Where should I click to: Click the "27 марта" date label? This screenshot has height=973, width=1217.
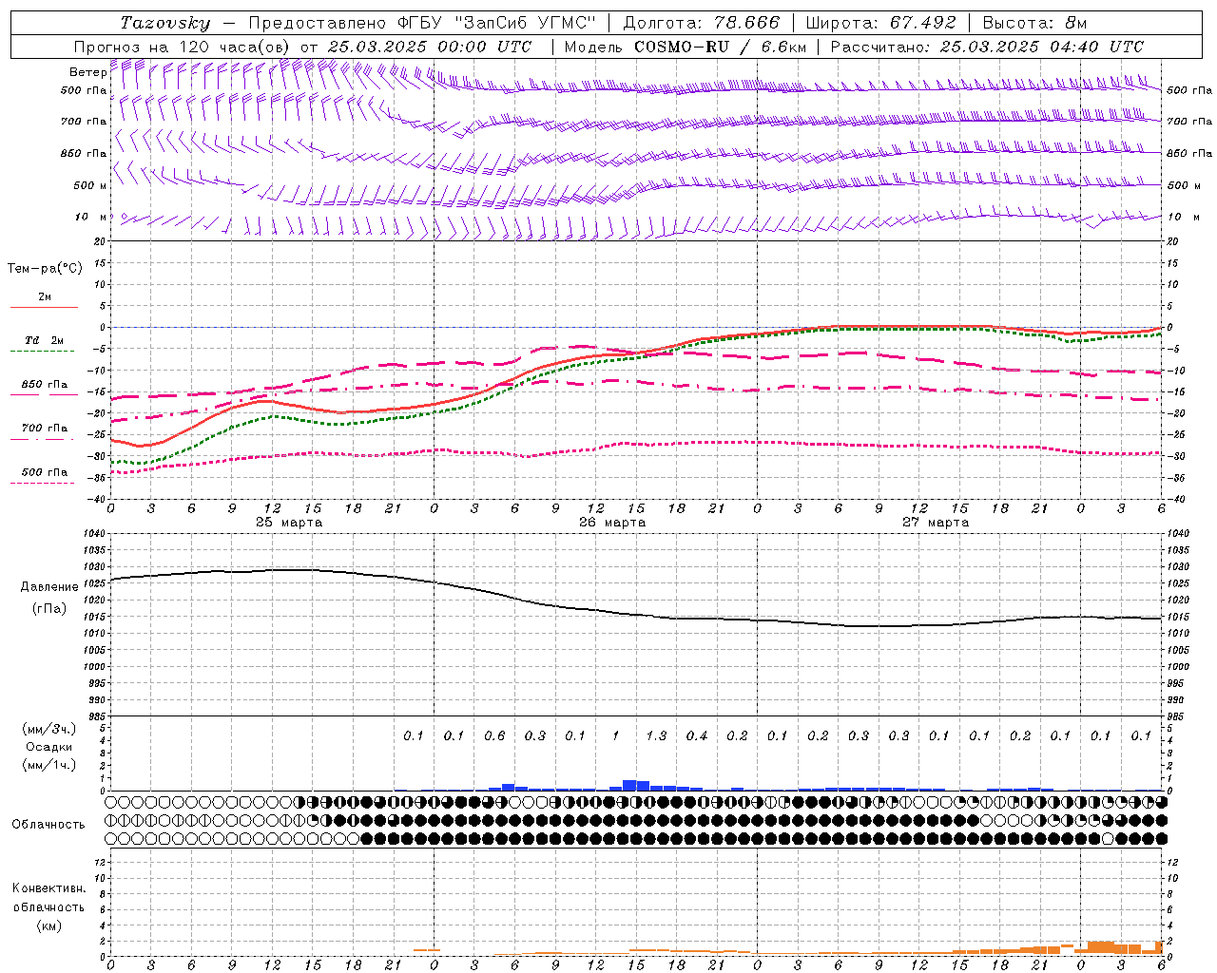tap(936, 523)
